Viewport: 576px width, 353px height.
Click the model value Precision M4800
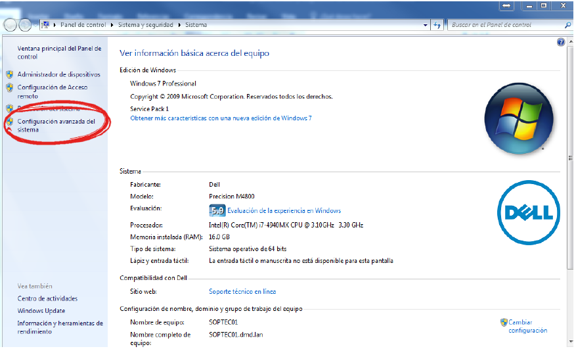click(232, 197)
